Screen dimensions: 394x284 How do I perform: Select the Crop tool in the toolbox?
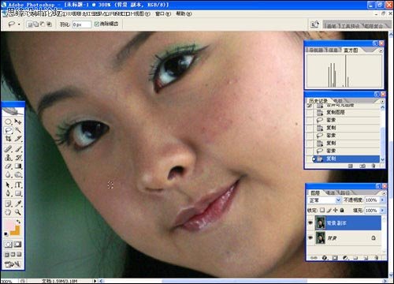tap(9, 139)
